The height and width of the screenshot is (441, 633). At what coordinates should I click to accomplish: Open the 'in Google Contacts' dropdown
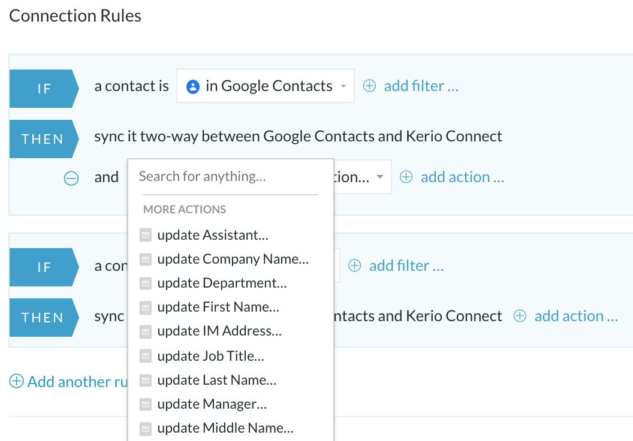tap(266, 86)
